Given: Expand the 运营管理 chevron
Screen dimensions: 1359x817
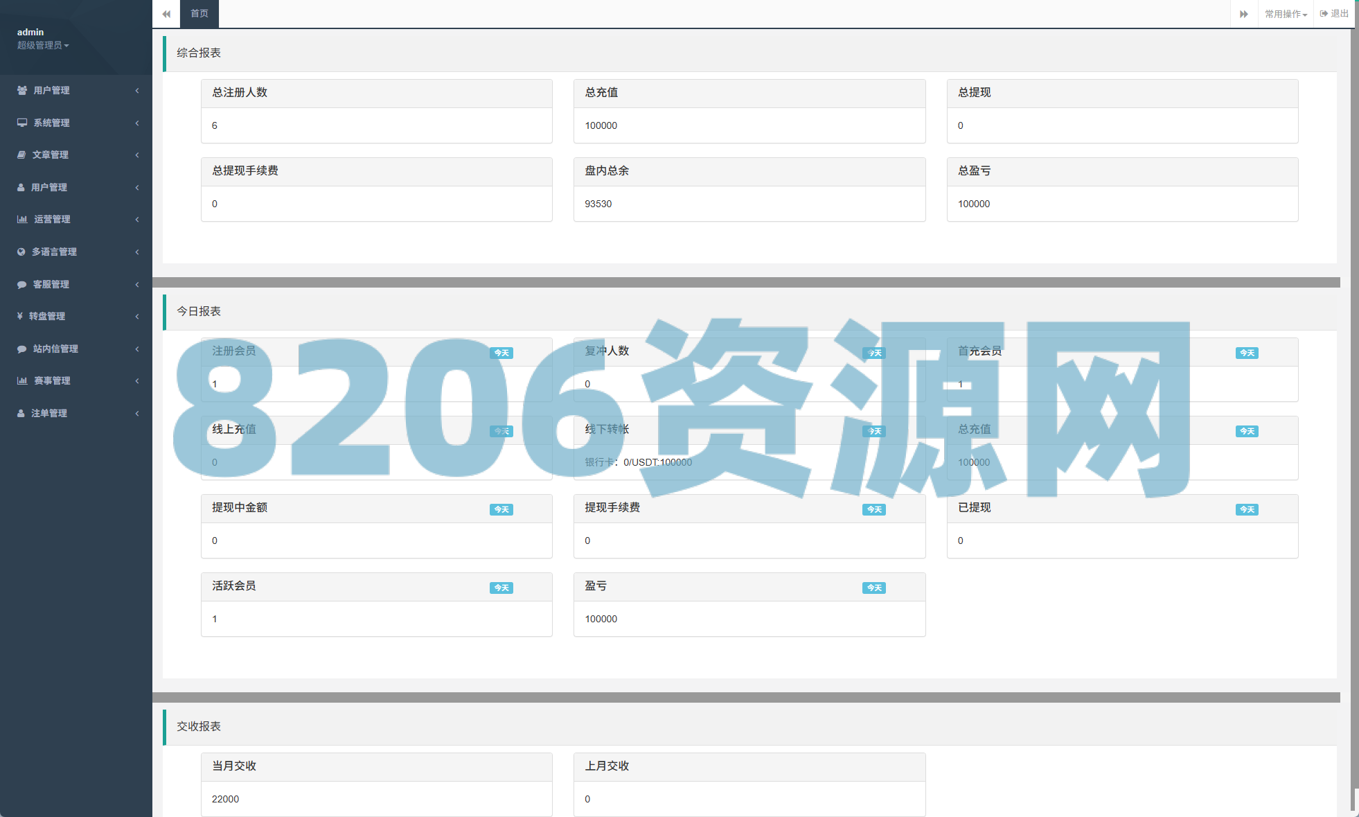Looking at the screenshot, I should 137,219.
